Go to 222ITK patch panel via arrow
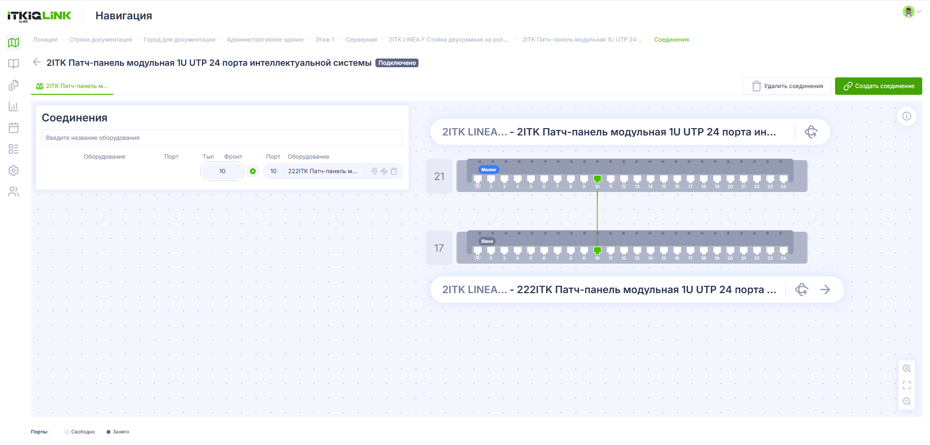This screenshot has height=445, width=930. coord(825,290)
